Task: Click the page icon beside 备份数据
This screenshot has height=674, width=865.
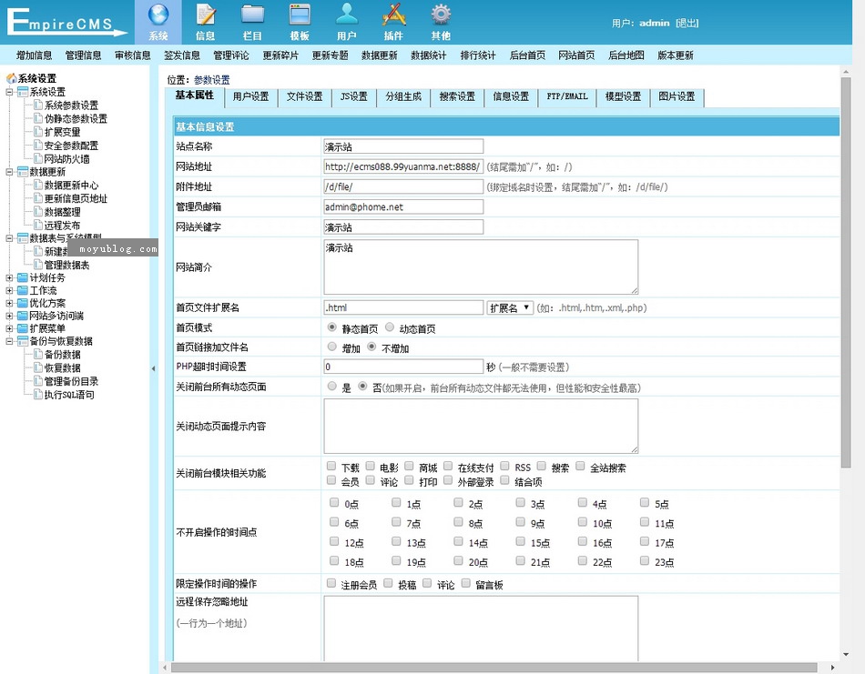Action: pos(38,354)
